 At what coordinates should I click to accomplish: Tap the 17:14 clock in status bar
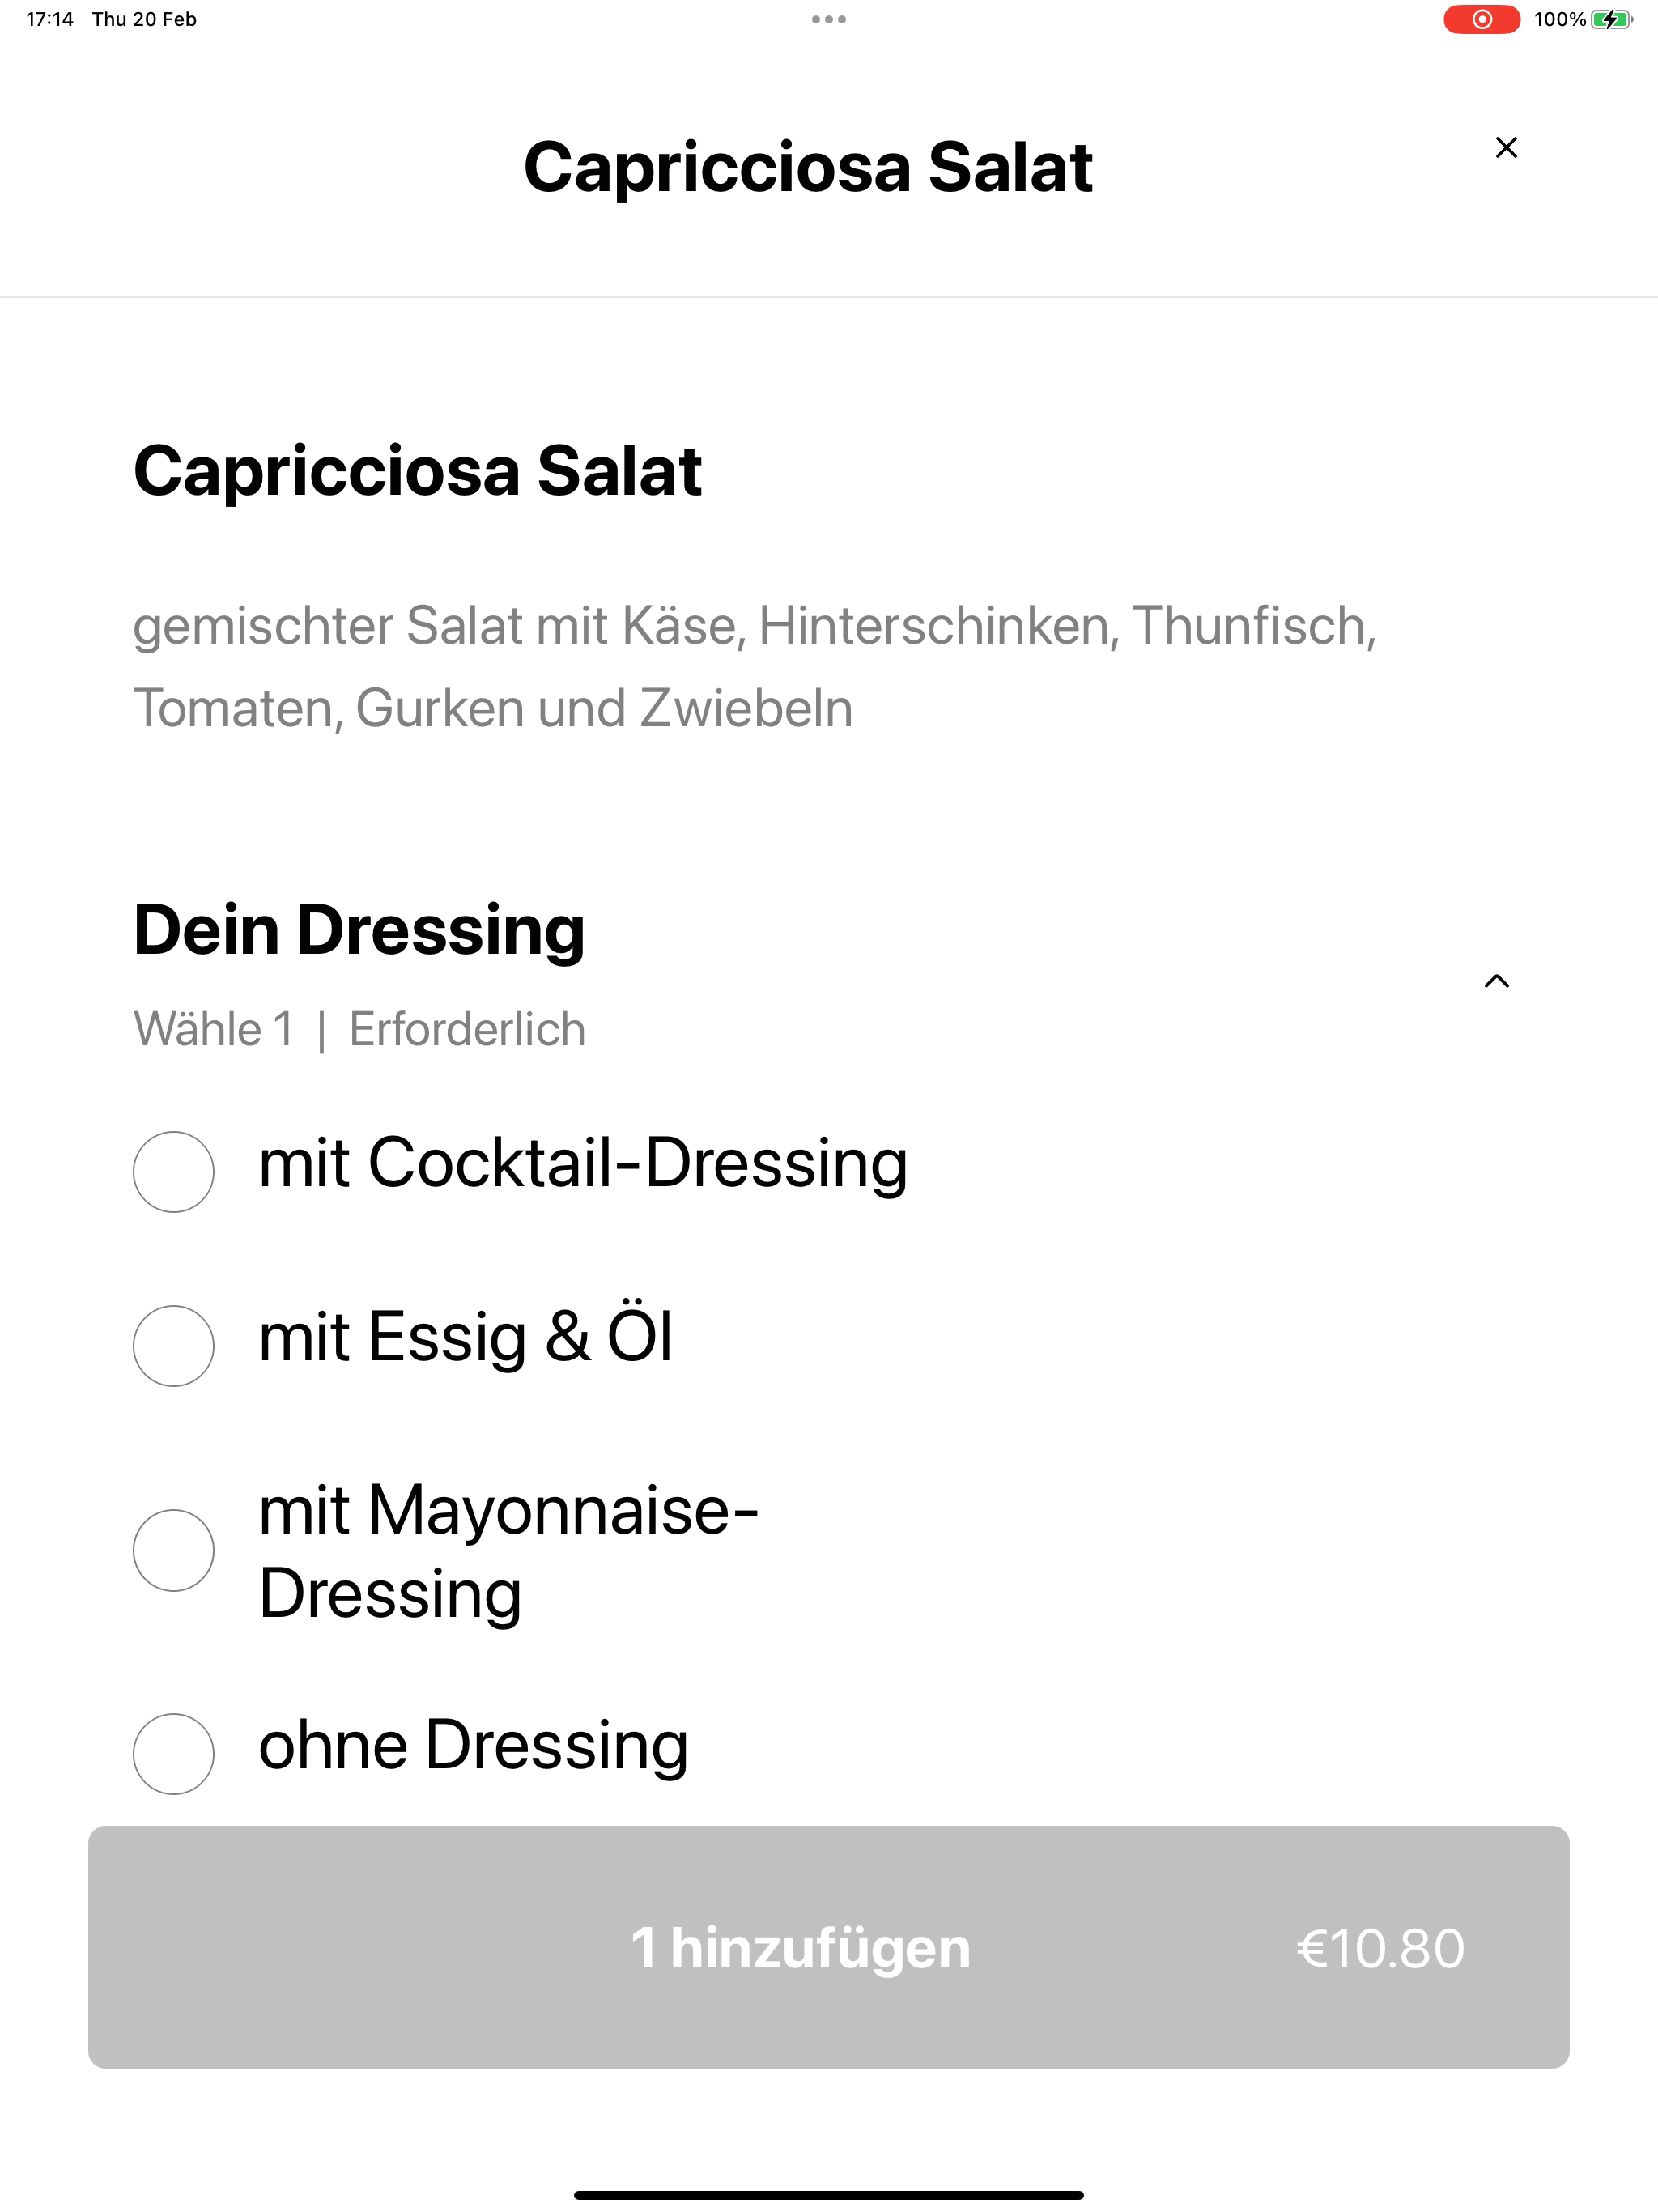[x=50, y=19]
